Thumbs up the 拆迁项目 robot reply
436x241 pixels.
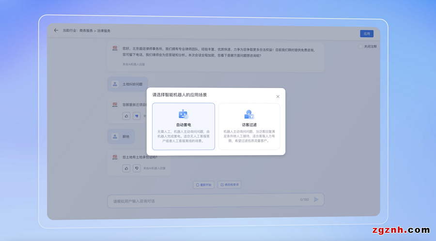pyautogui.click(x=126, y=116)
